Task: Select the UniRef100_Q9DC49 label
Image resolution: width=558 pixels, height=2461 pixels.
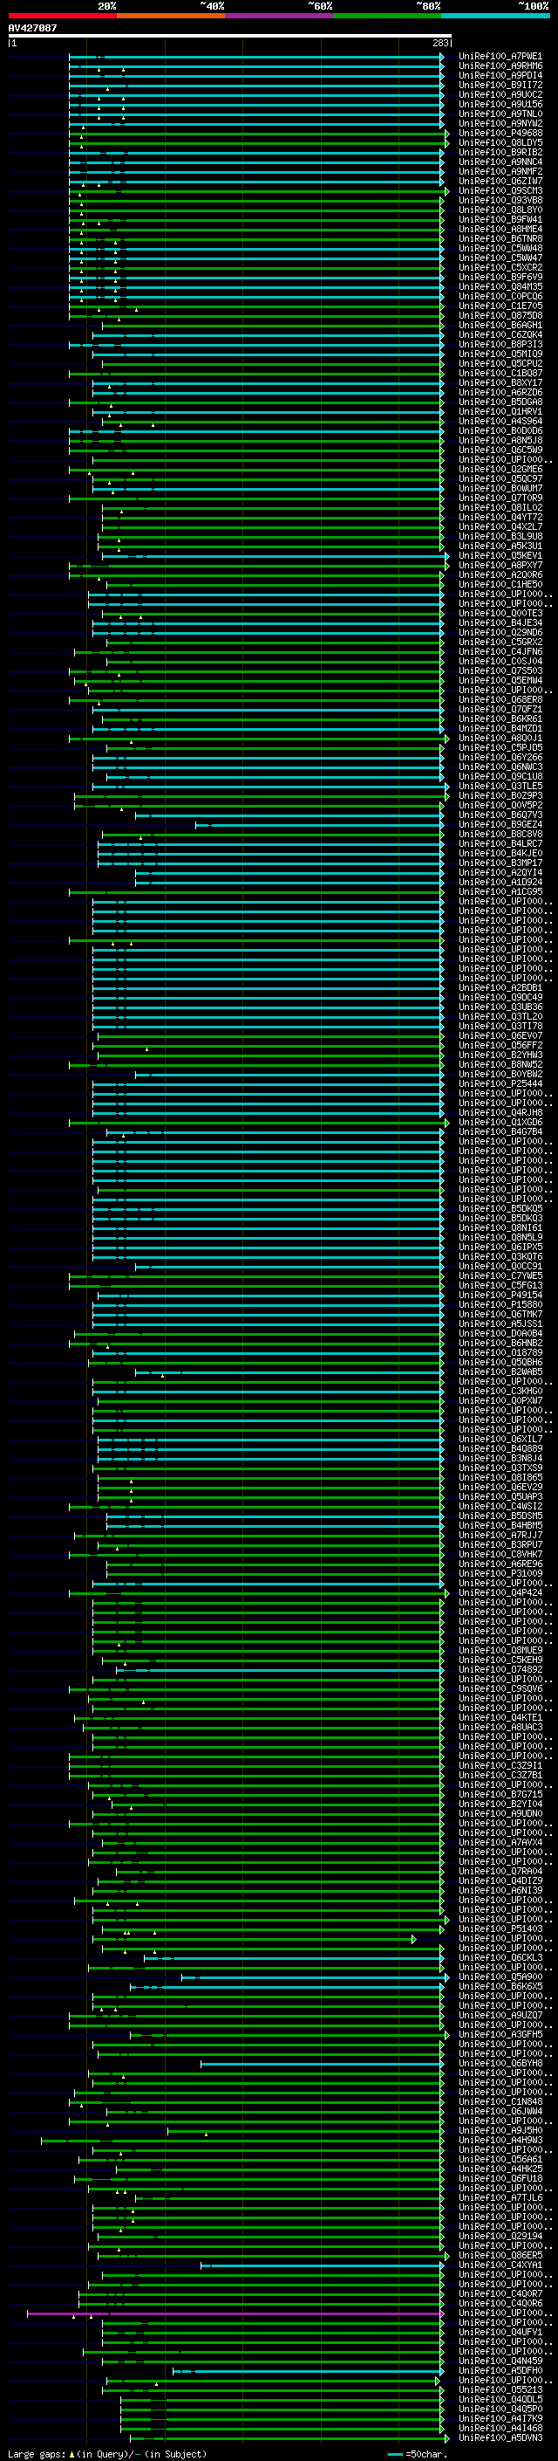Action: tap(500, 997)
